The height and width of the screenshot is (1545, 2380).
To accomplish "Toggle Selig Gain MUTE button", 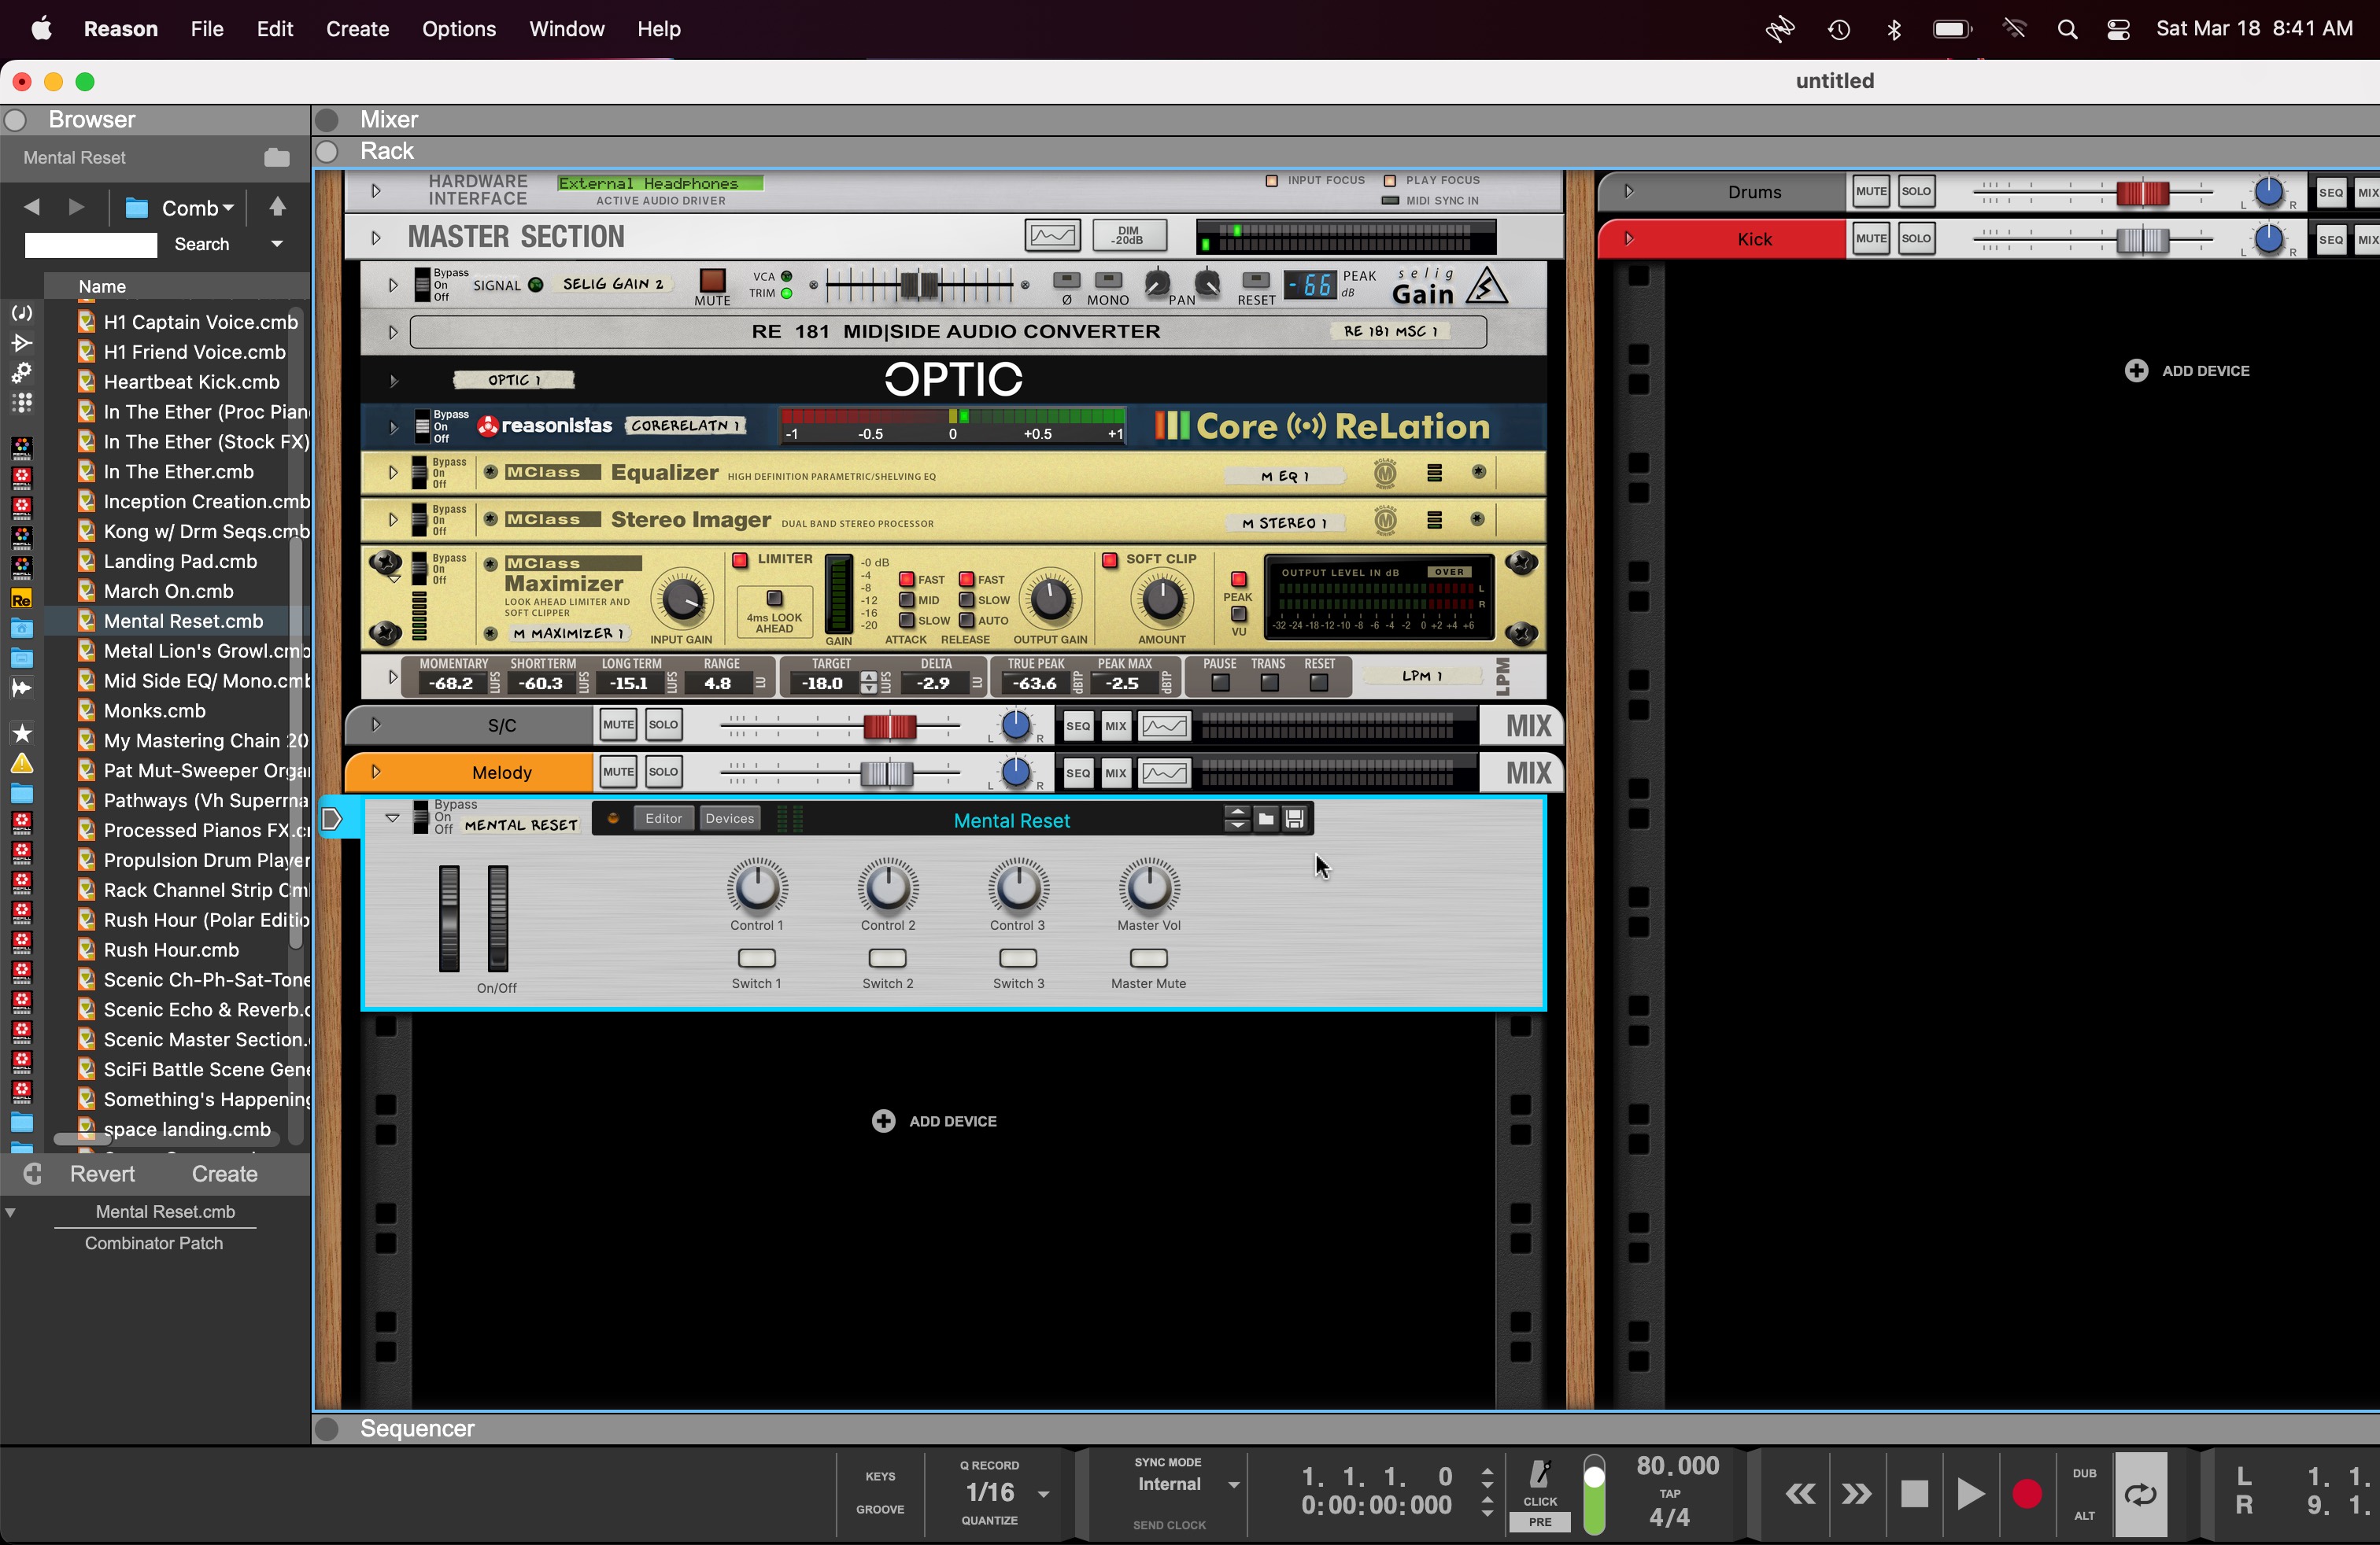I will 713,280.
